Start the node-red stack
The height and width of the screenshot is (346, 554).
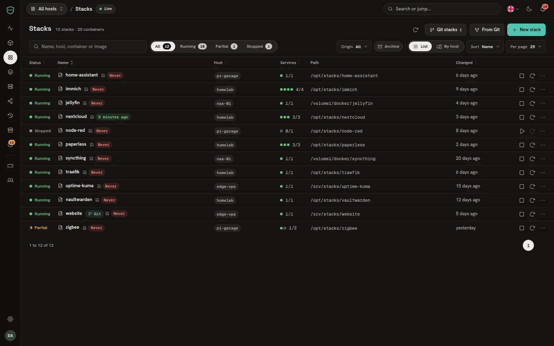(x=522, y=131)
